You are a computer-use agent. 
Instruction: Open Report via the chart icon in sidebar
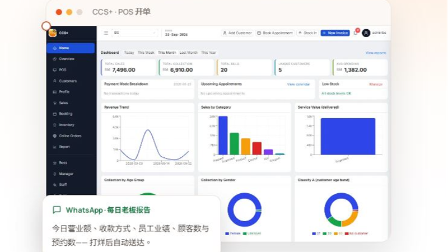54,147
